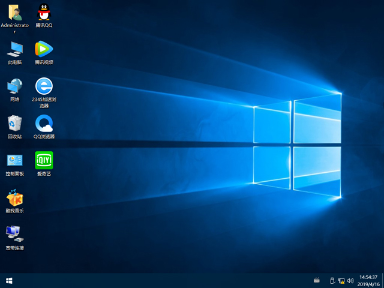Image resolution: width=384 pixels, height=288 pixels.
Task: Select the 控制面板 control panel icon
Action: (15, 160)
